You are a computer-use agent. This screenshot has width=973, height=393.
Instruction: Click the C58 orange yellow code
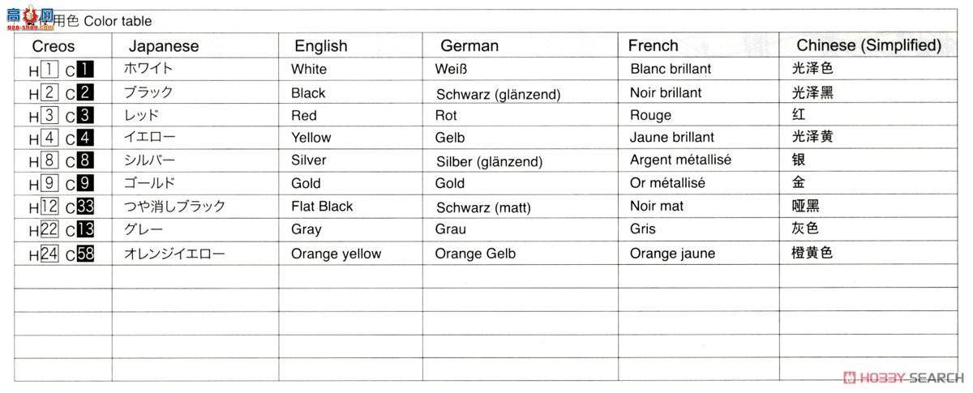[x=85, y=254]
